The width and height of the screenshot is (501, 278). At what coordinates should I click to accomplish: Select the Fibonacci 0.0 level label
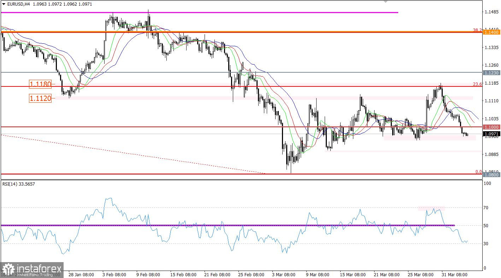pos(479,172)
